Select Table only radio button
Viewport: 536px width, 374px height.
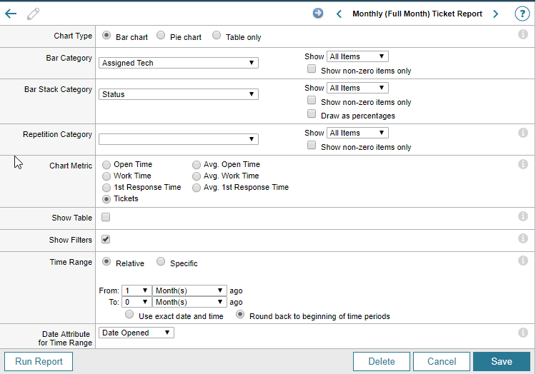point(217,35)
